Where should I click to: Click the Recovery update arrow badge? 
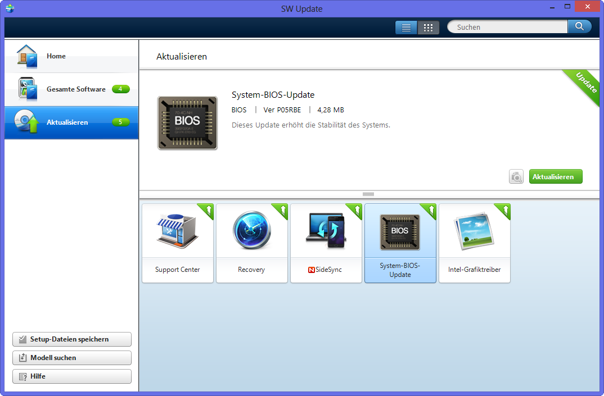[282, 210]
